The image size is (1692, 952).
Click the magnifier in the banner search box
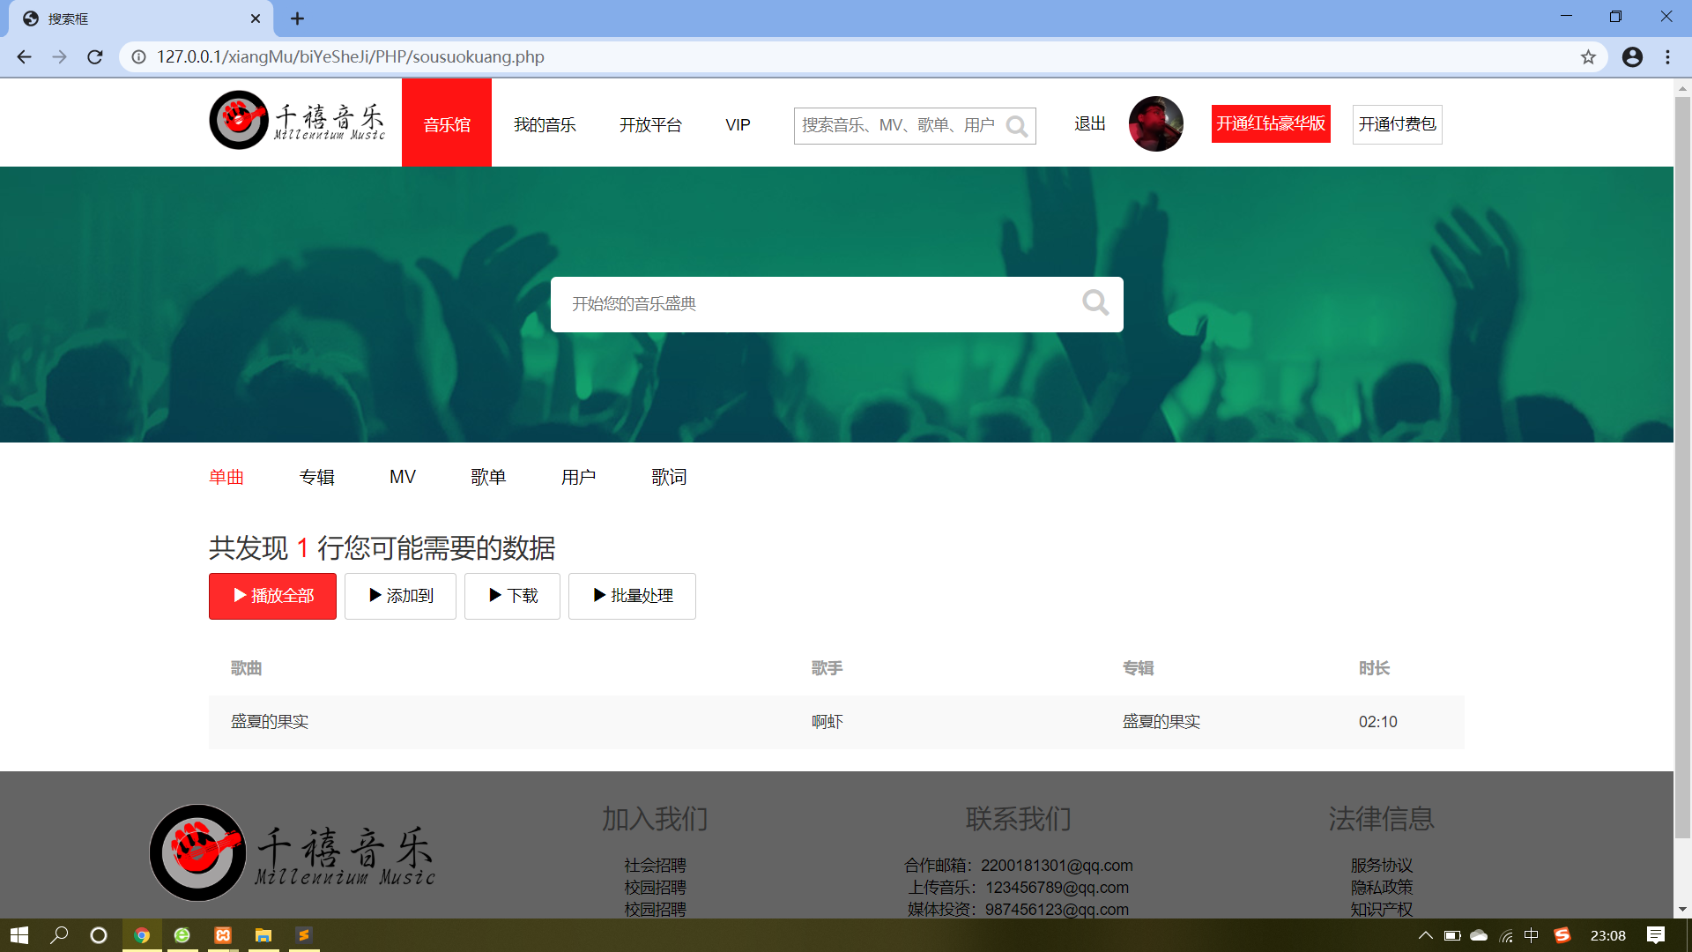[x=1095, y=303]
